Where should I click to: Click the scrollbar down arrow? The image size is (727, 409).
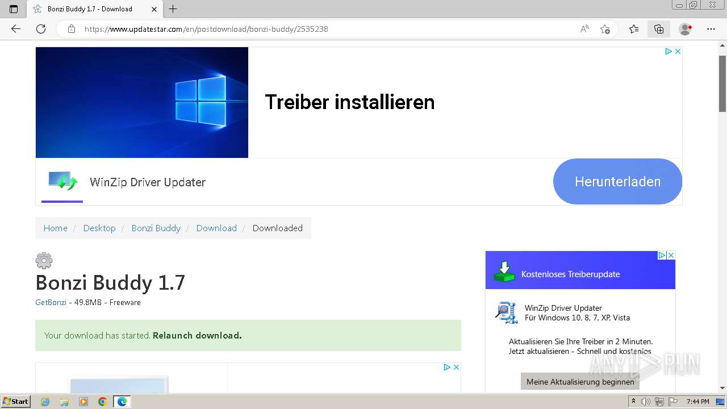(x=722, y=388)
